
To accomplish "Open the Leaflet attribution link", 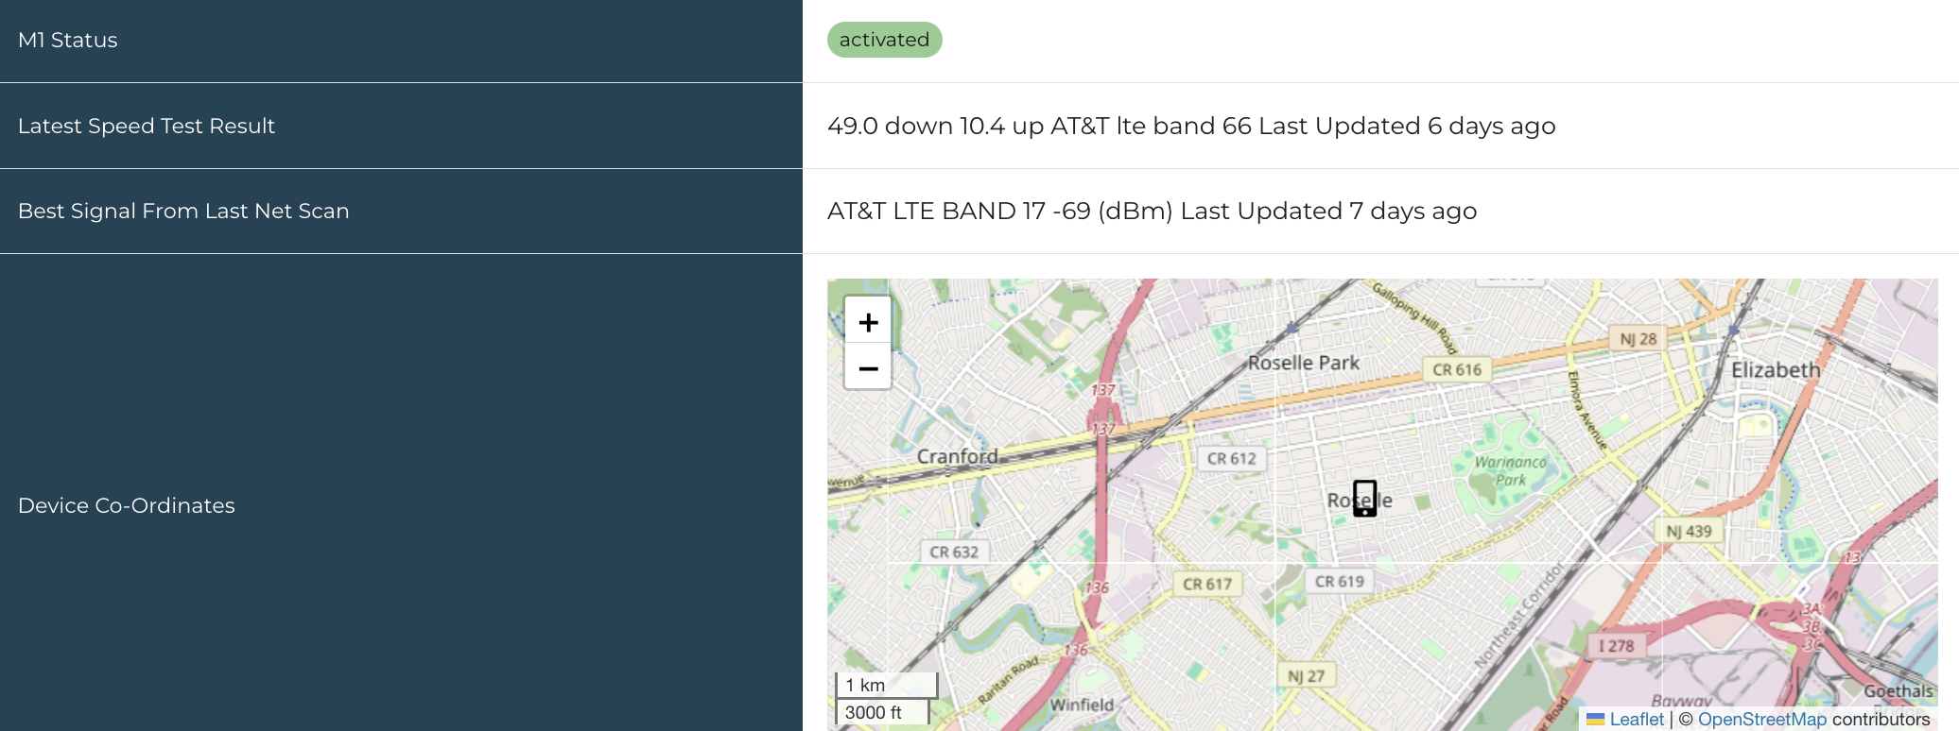I will coord(1636,720).
